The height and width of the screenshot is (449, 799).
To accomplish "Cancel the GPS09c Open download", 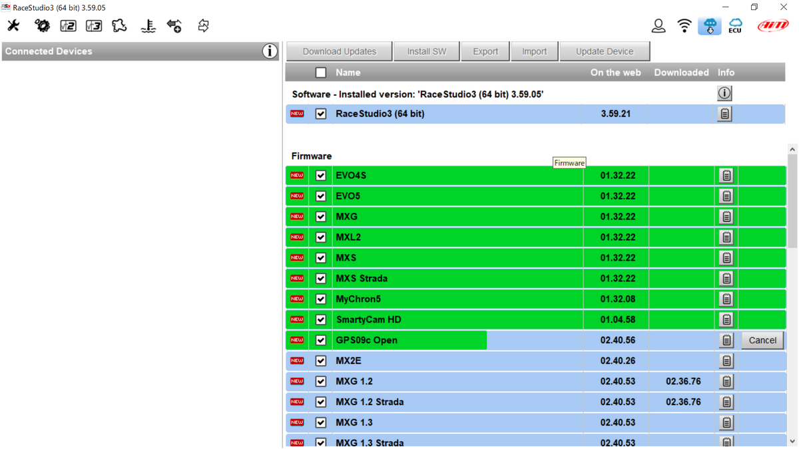I will click(762, 341).
